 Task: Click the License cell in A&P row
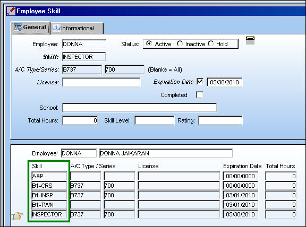[178, 176]
